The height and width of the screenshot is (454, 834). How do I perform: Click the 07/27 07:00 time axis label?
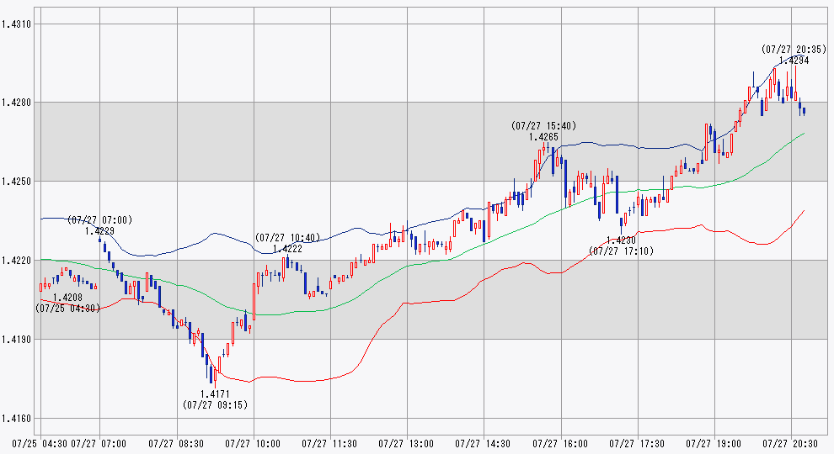[99, 443]
